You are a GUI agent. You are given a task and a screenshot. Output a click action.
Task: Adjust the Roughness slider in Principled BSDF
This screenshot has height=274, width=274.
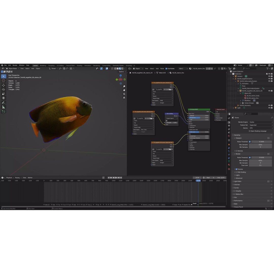tap(199, 118)
